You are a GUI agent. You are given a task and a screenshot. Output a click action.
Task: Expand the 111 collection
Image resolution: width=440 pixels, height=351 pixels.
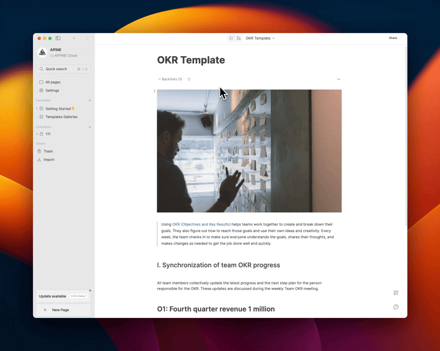tap(37, 134)
